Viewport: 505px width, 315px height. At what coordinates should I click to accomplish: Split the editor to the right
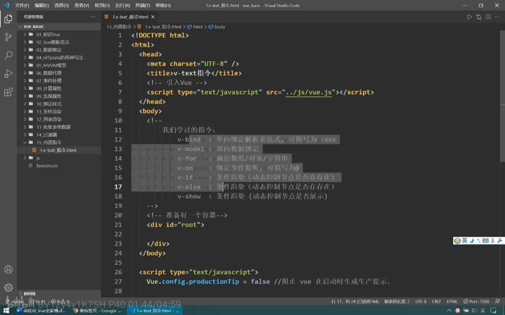tap(488, 17)
